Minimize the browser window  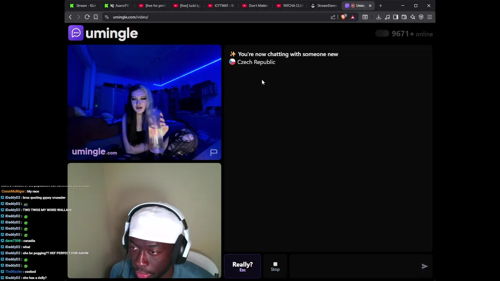pyautogui.click(x=403, y=5)
